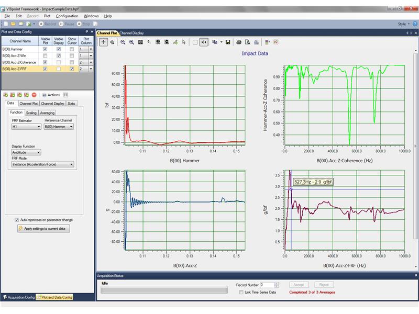Click the zoom-to-fit icon in plot toolbar

pyautogui.click(x=140, y=42)
